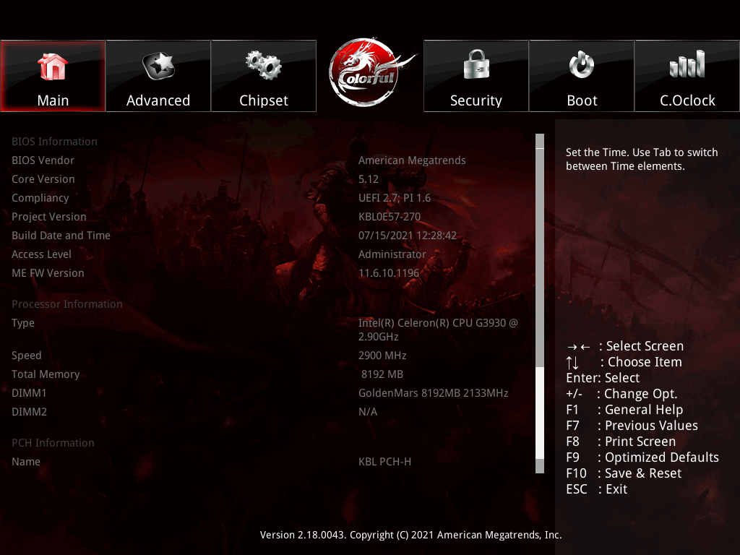Screen dimensions: 740x555
Task: Click the 2900 MHz speed value
Action: coord(382,356)
